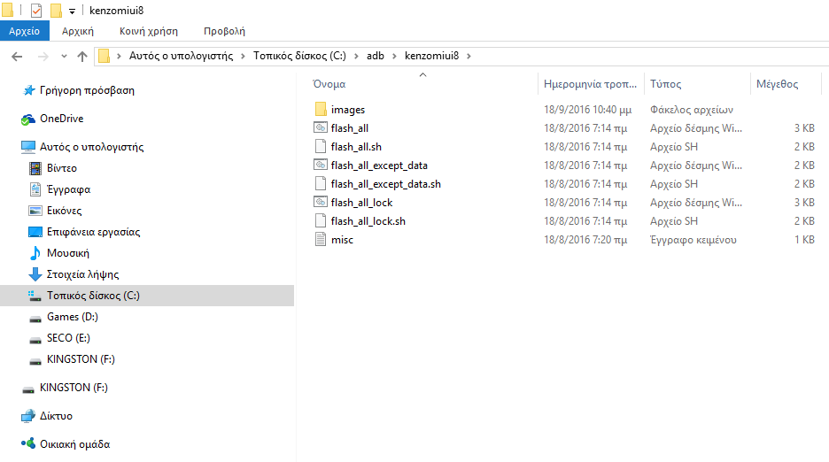
Task: Open Customize Quick Access Toolbar dropdown
Action: point(72,12)
